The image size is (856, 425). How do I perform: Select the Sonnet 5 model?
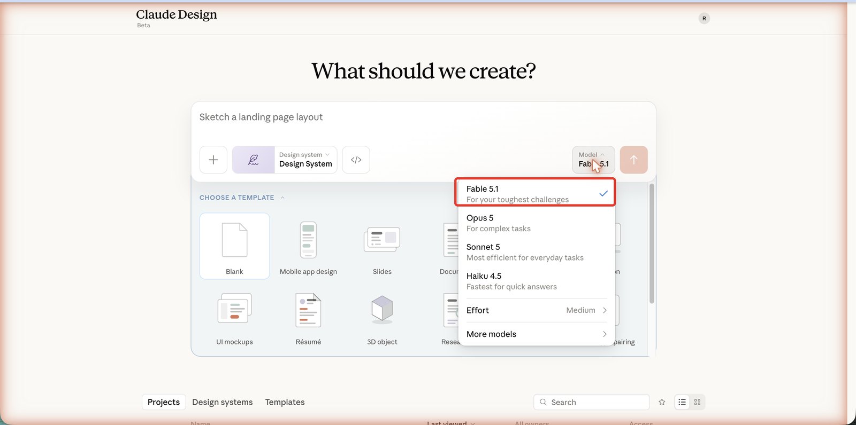(537, 252)
